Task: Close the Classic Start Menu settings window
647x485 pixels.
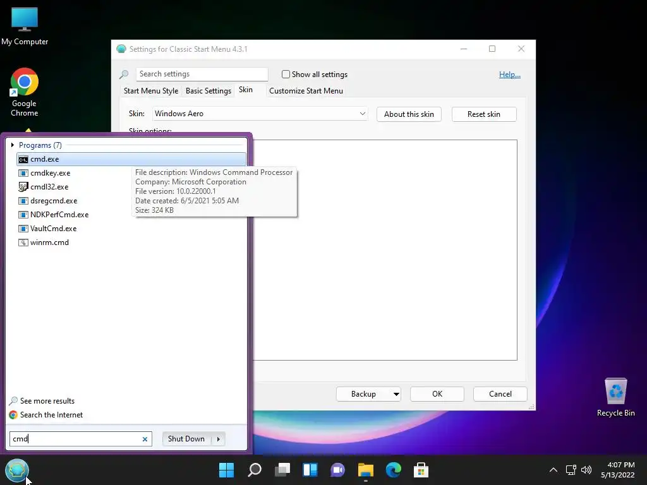Action: click(521, 49)
